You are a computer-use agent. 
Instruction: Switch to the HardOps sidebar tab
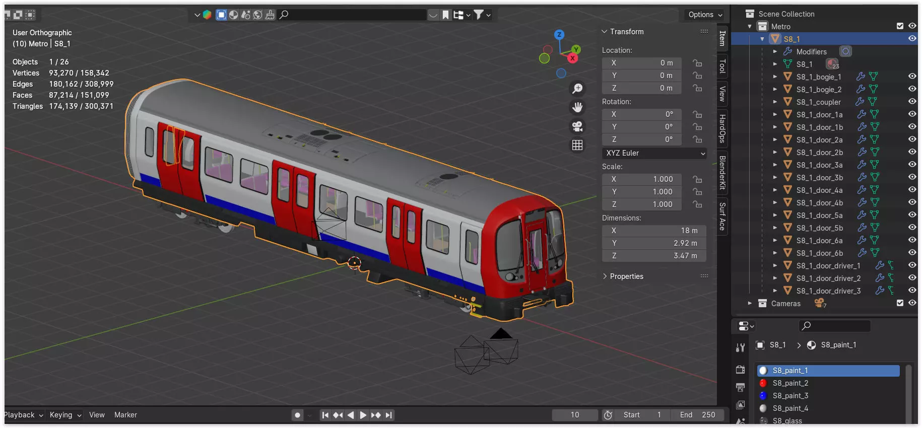coord(722,128)
